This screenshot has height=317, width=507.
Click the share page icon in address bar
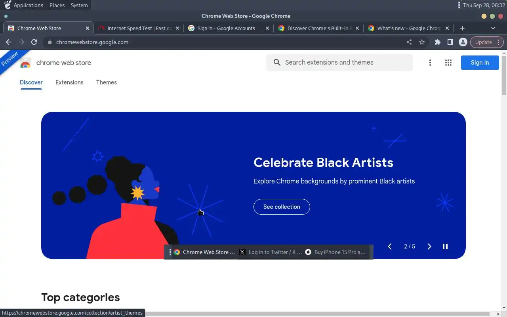[x=409, y=42]
